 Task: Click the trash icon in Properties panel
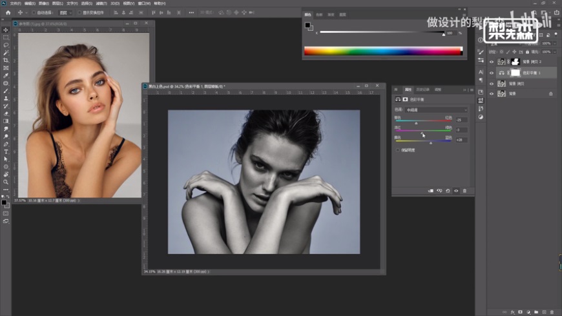point(464,191)
